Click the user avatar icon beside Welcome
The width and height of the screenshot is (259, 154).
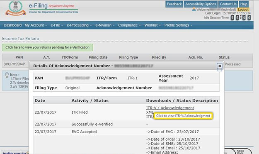[x=194, y=9]
